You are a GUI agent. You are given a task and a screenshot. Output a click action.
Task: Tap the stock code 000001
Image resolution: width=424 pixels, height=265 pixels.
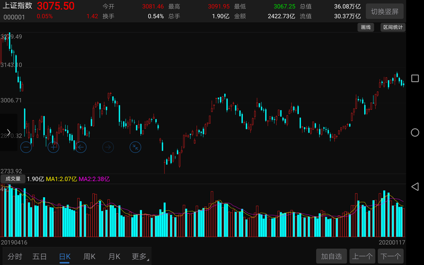14,17
